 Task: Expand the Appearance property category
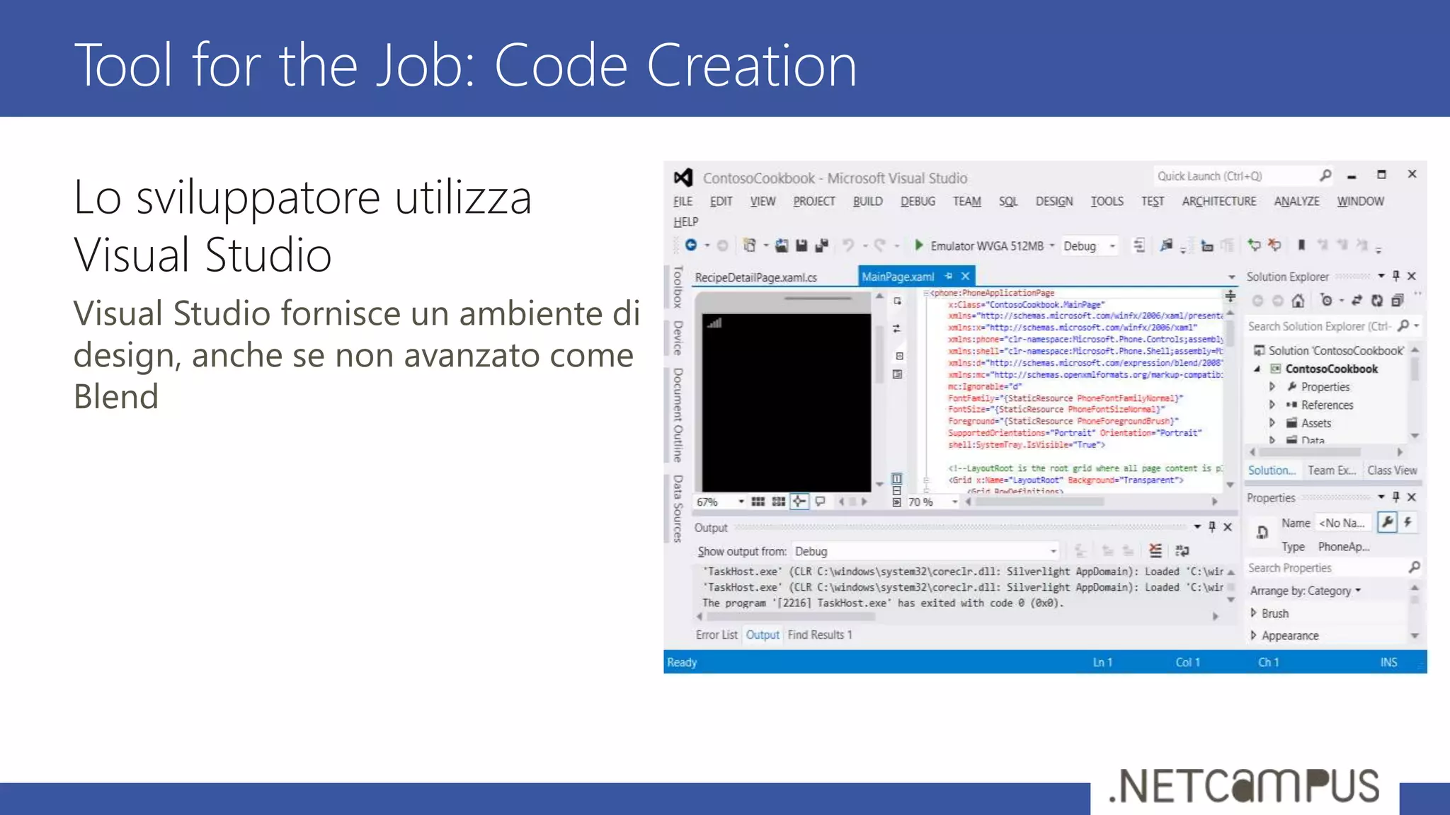point(1253,635)
